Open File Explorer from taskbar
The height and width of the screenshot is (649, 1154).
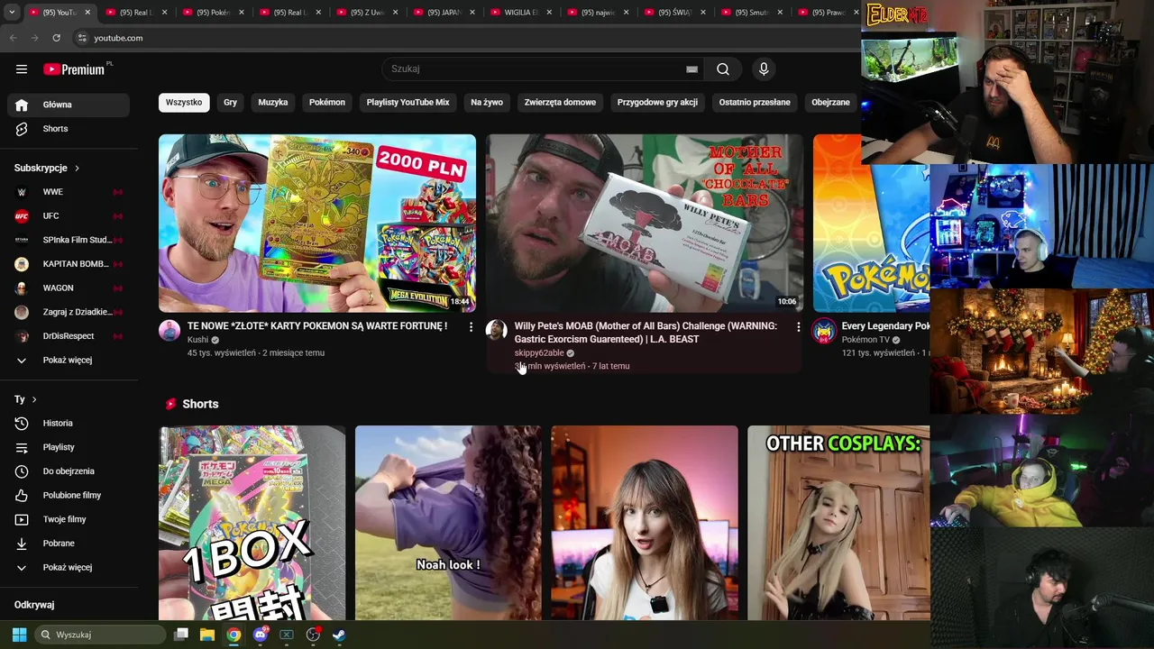point(207,635)
